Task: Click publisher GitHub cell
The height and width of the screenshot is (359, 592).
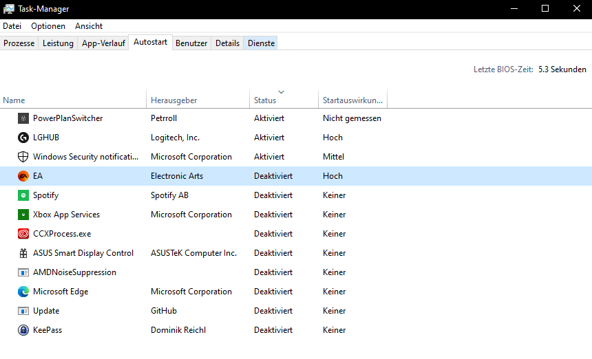Action: point(163,311)
